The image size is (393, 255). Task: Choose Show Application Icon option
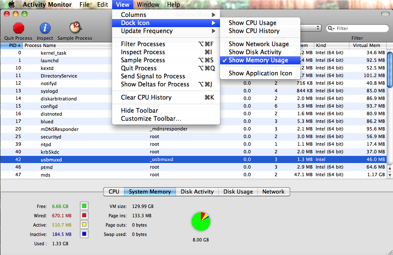coord(260,73)
